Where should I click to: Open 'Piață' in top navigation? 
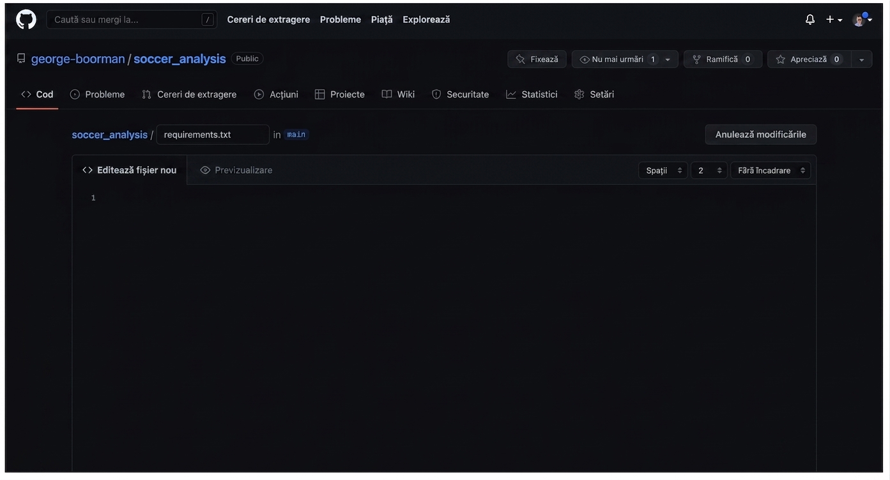click(x=382, y=20)
